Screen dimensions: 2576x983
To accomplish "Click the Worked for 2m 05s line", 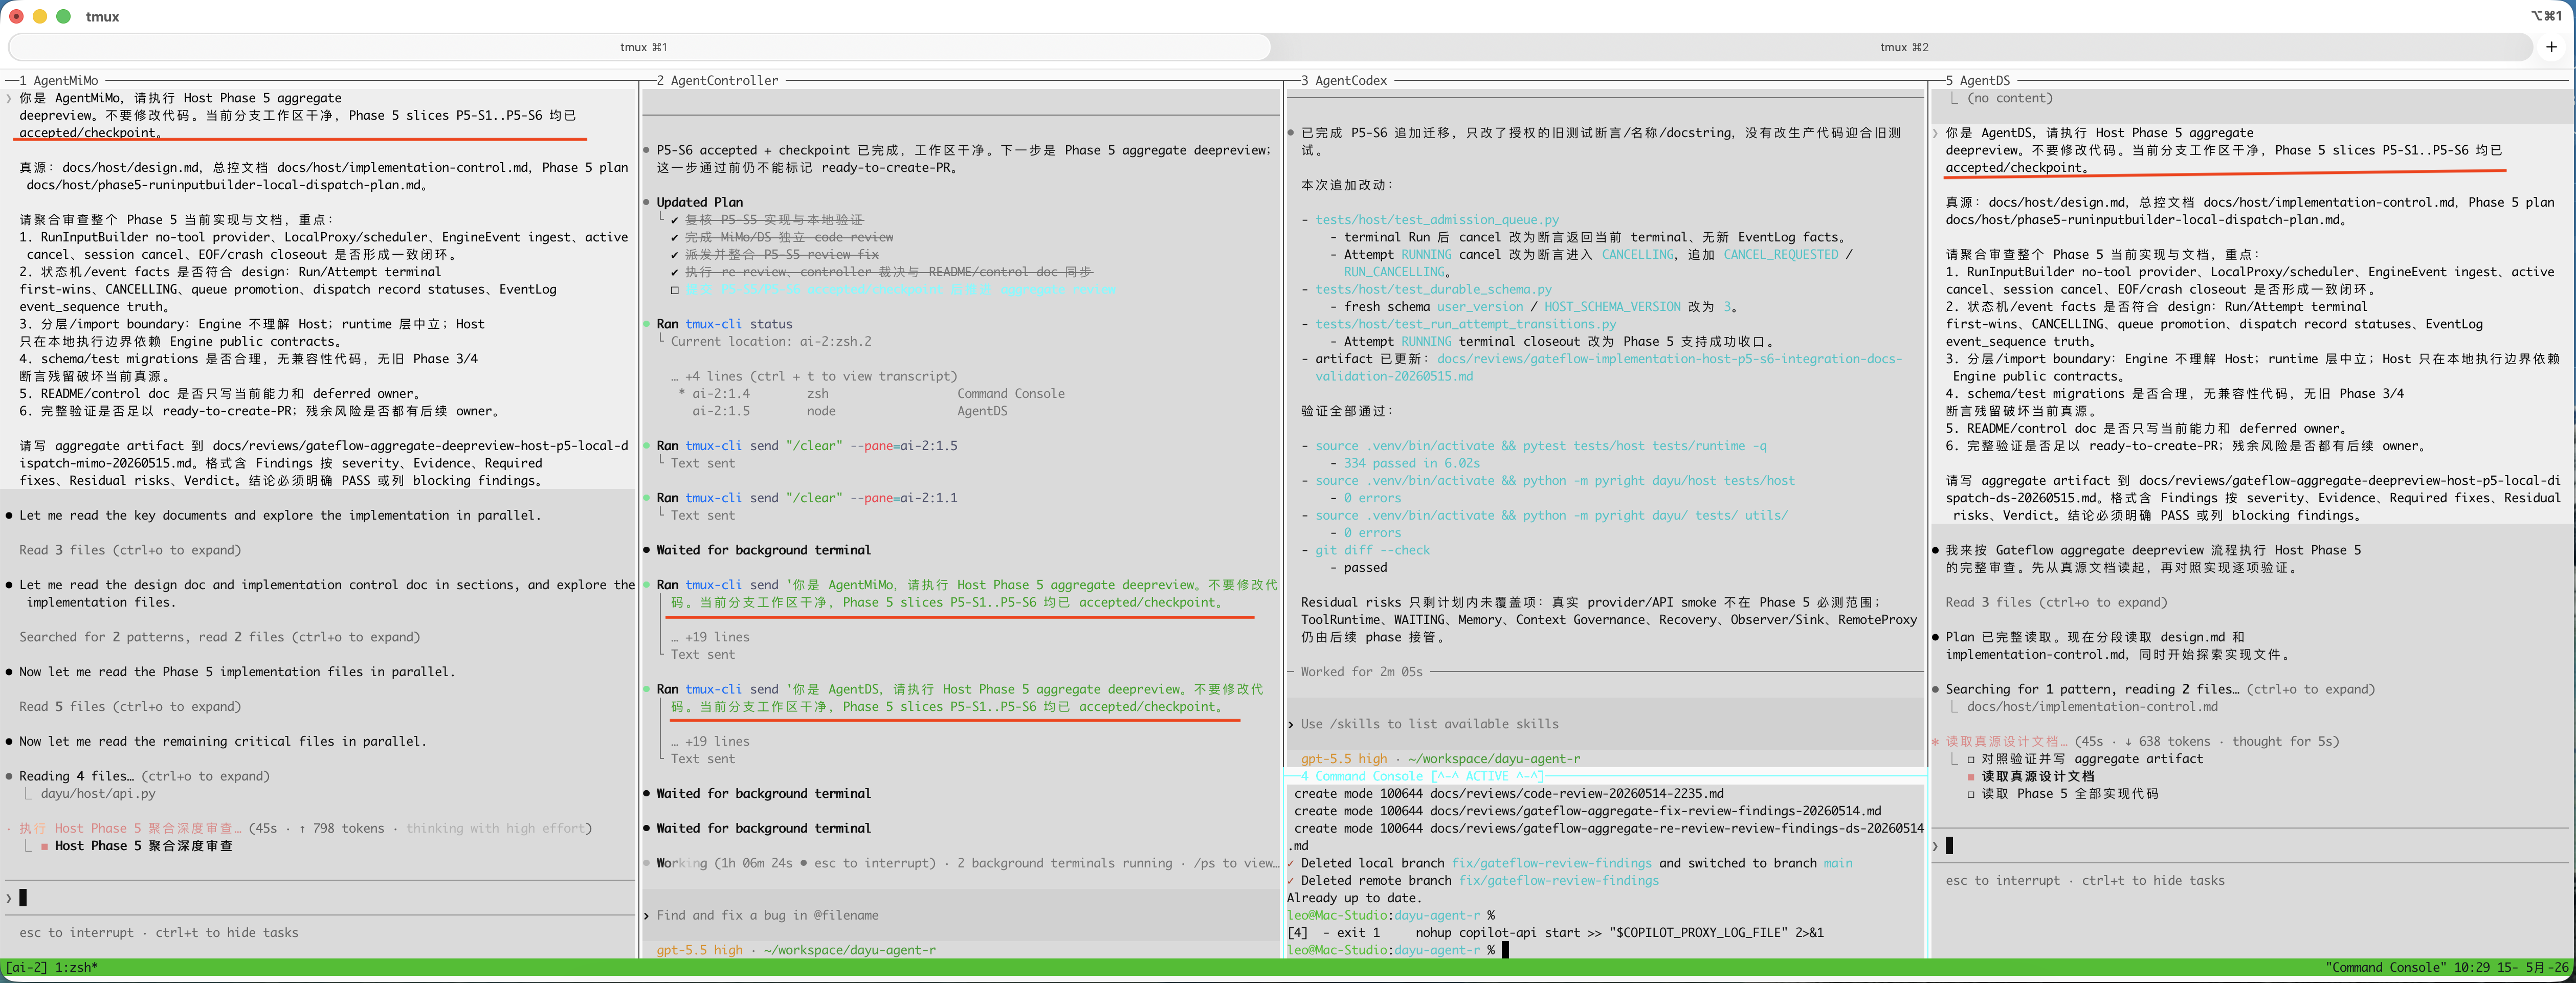I will tap(1361, 672).
